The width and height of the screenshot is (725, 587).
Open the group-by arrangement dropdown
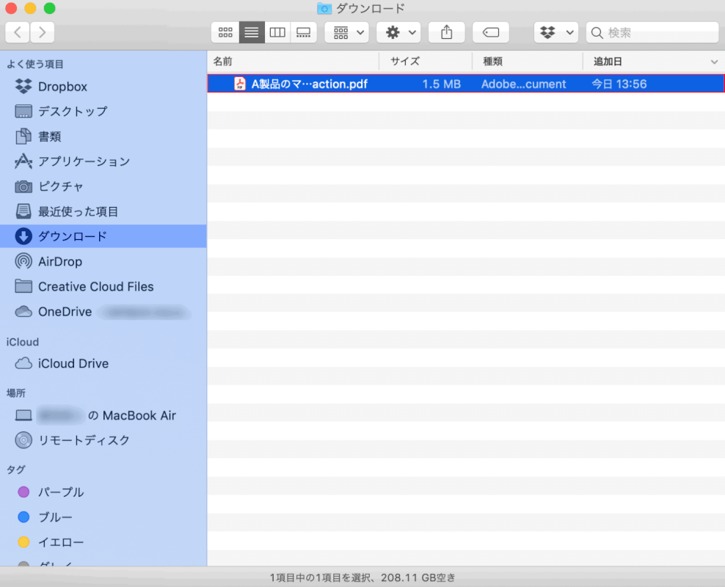pos(346,32)
